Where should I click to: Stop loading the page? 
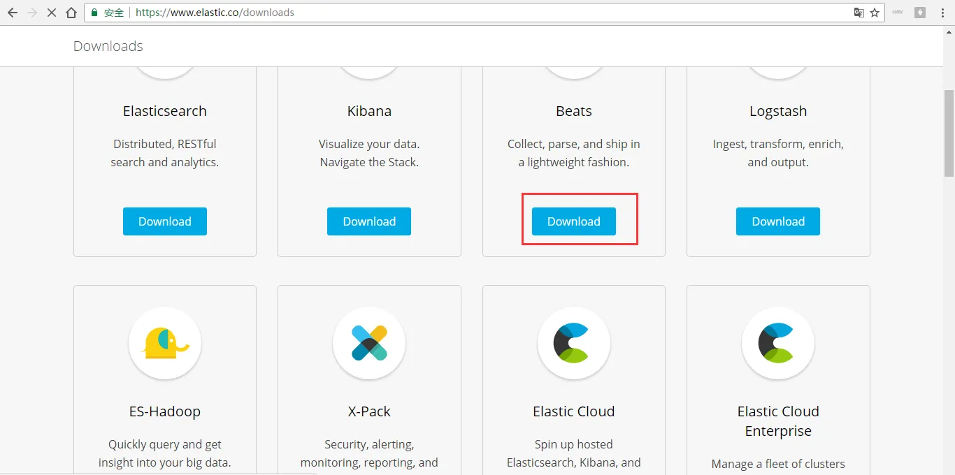[52, 13]
